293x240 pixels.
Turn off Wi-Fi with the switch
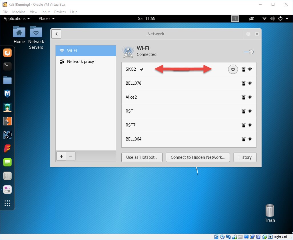point(249,52)
